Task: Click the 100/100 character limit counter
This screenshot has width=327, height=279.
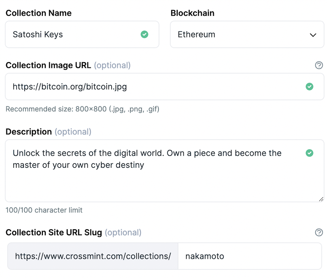Action: click(x=44, y=210)
